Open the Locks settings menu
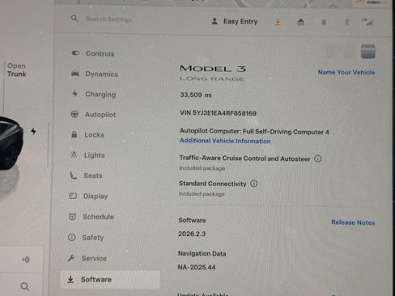The height and width of the screenshot is (296, 395). [87, 134]
